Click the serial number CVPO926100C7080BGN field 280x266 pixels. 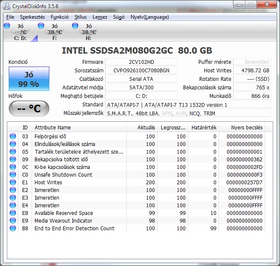(x=141, y=71)
